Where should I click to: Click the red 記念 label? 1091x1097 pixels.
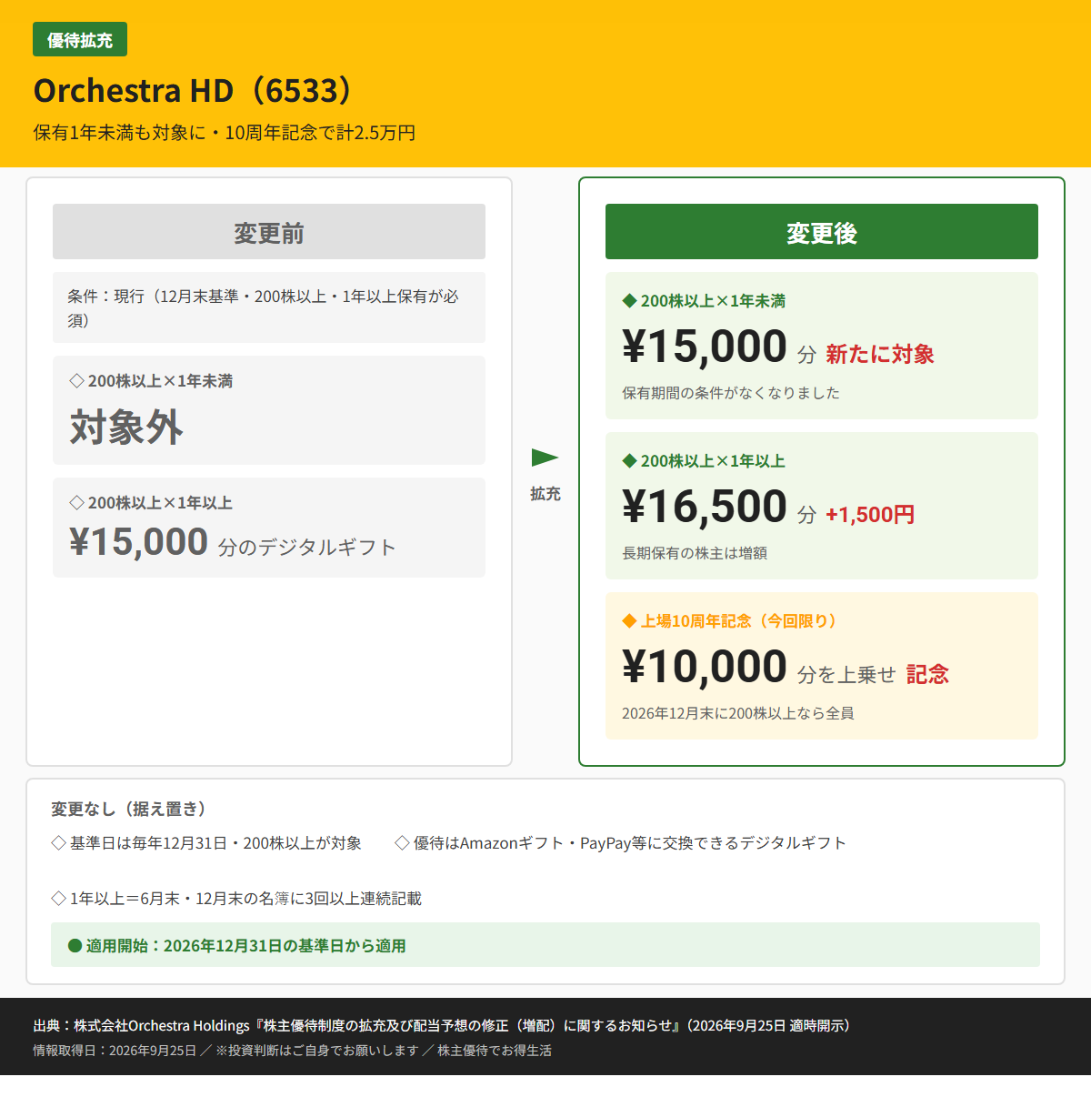point(927,674)
